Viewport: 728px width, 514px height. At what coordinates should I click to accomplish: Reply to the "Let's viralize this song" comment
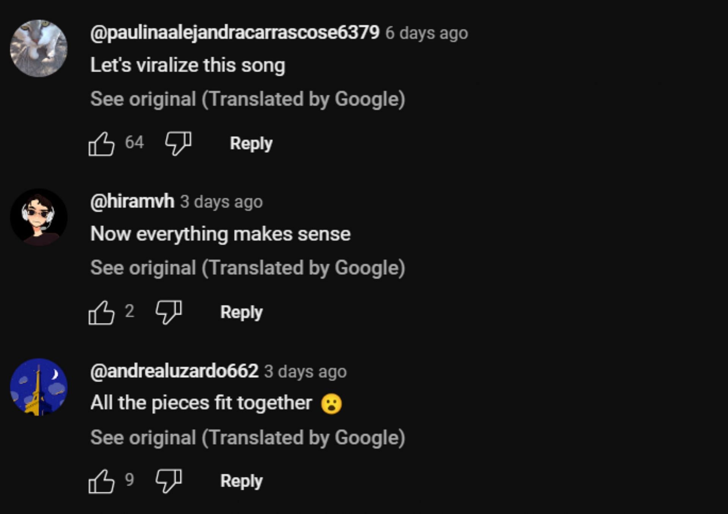pos(251,144)
